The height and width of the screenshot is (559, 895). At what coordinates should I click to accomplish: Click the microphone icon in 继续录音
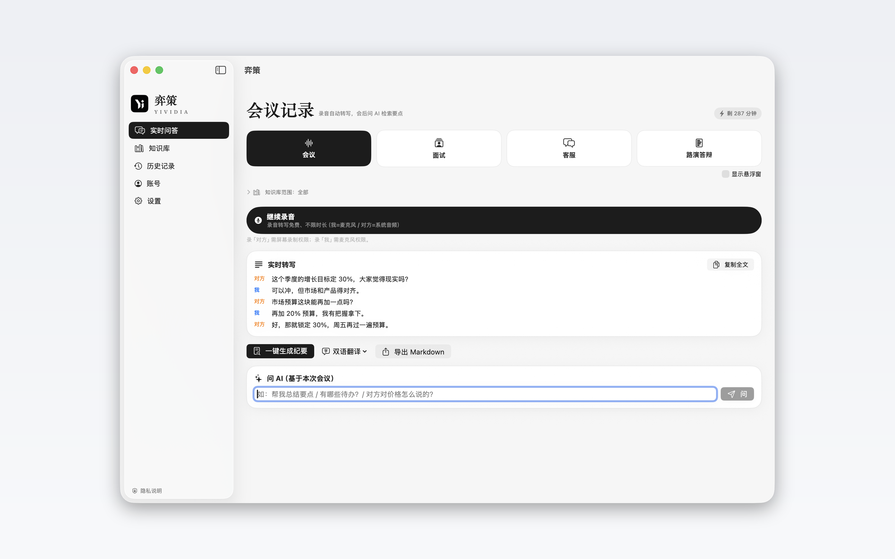pyautogui.click(x=258, y=220)
